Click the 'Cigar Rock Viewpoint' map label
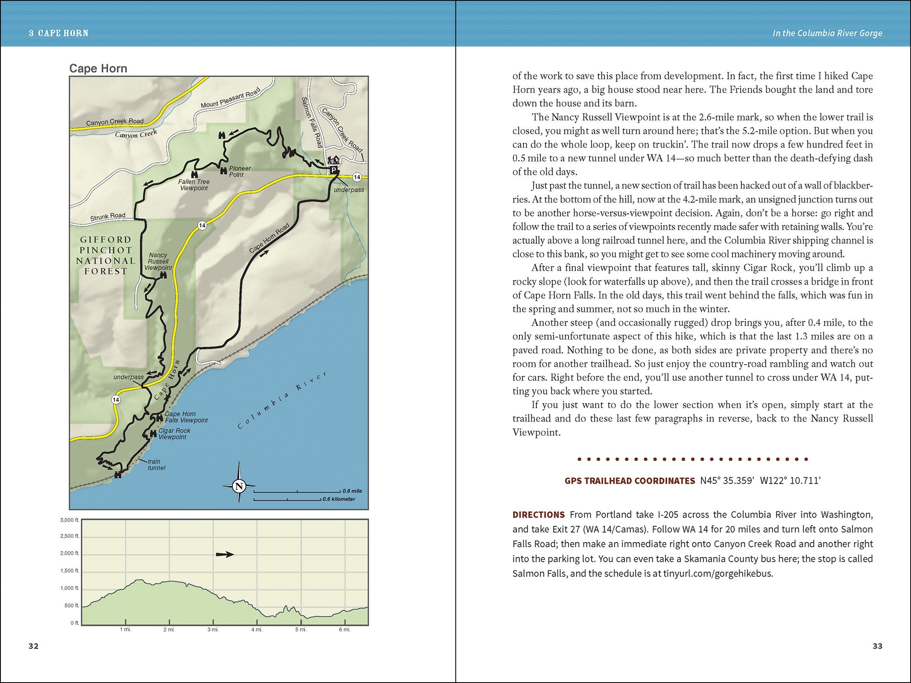Screen dimensions: 911x683 click(174, 434)
